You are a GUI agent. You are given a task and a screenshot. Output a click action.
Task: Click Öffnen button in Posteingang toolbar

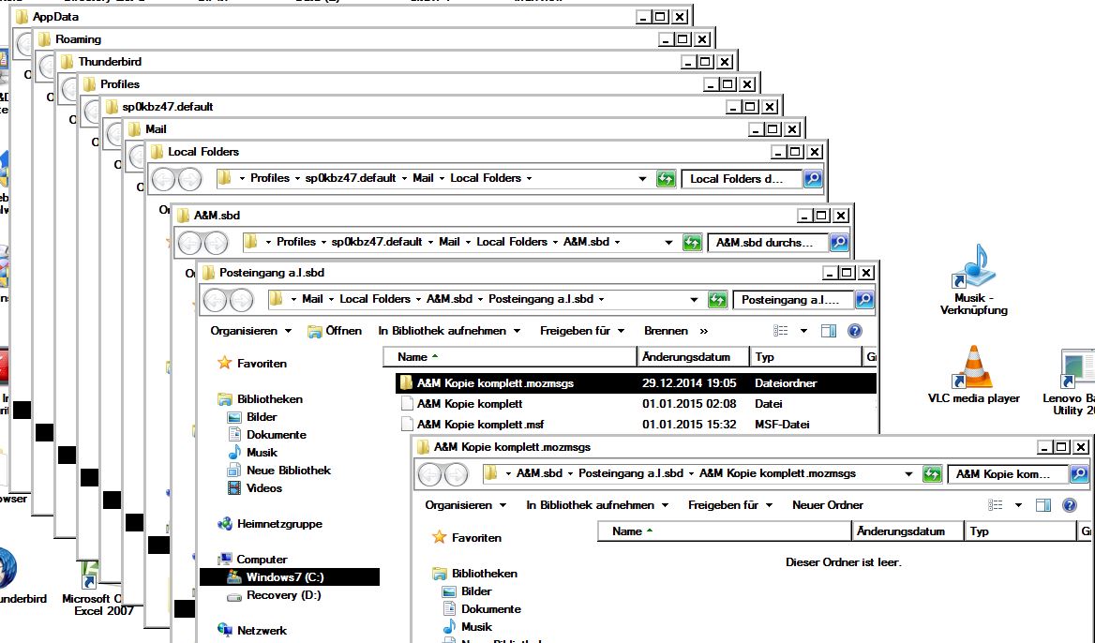336,331
